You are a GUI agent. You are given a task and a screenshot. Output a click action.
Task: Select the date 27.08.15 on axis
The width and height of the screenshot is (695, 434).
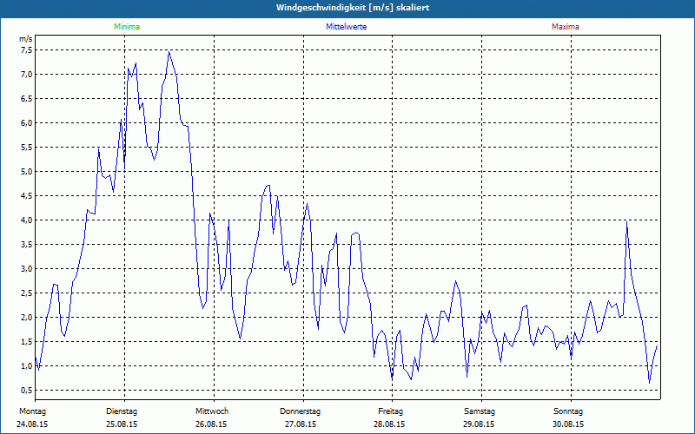(x=301, y=424)
